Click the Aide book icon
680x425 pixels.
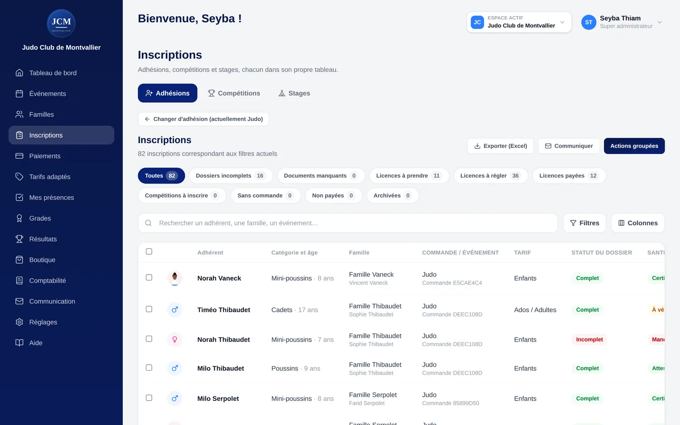point(19,343)
